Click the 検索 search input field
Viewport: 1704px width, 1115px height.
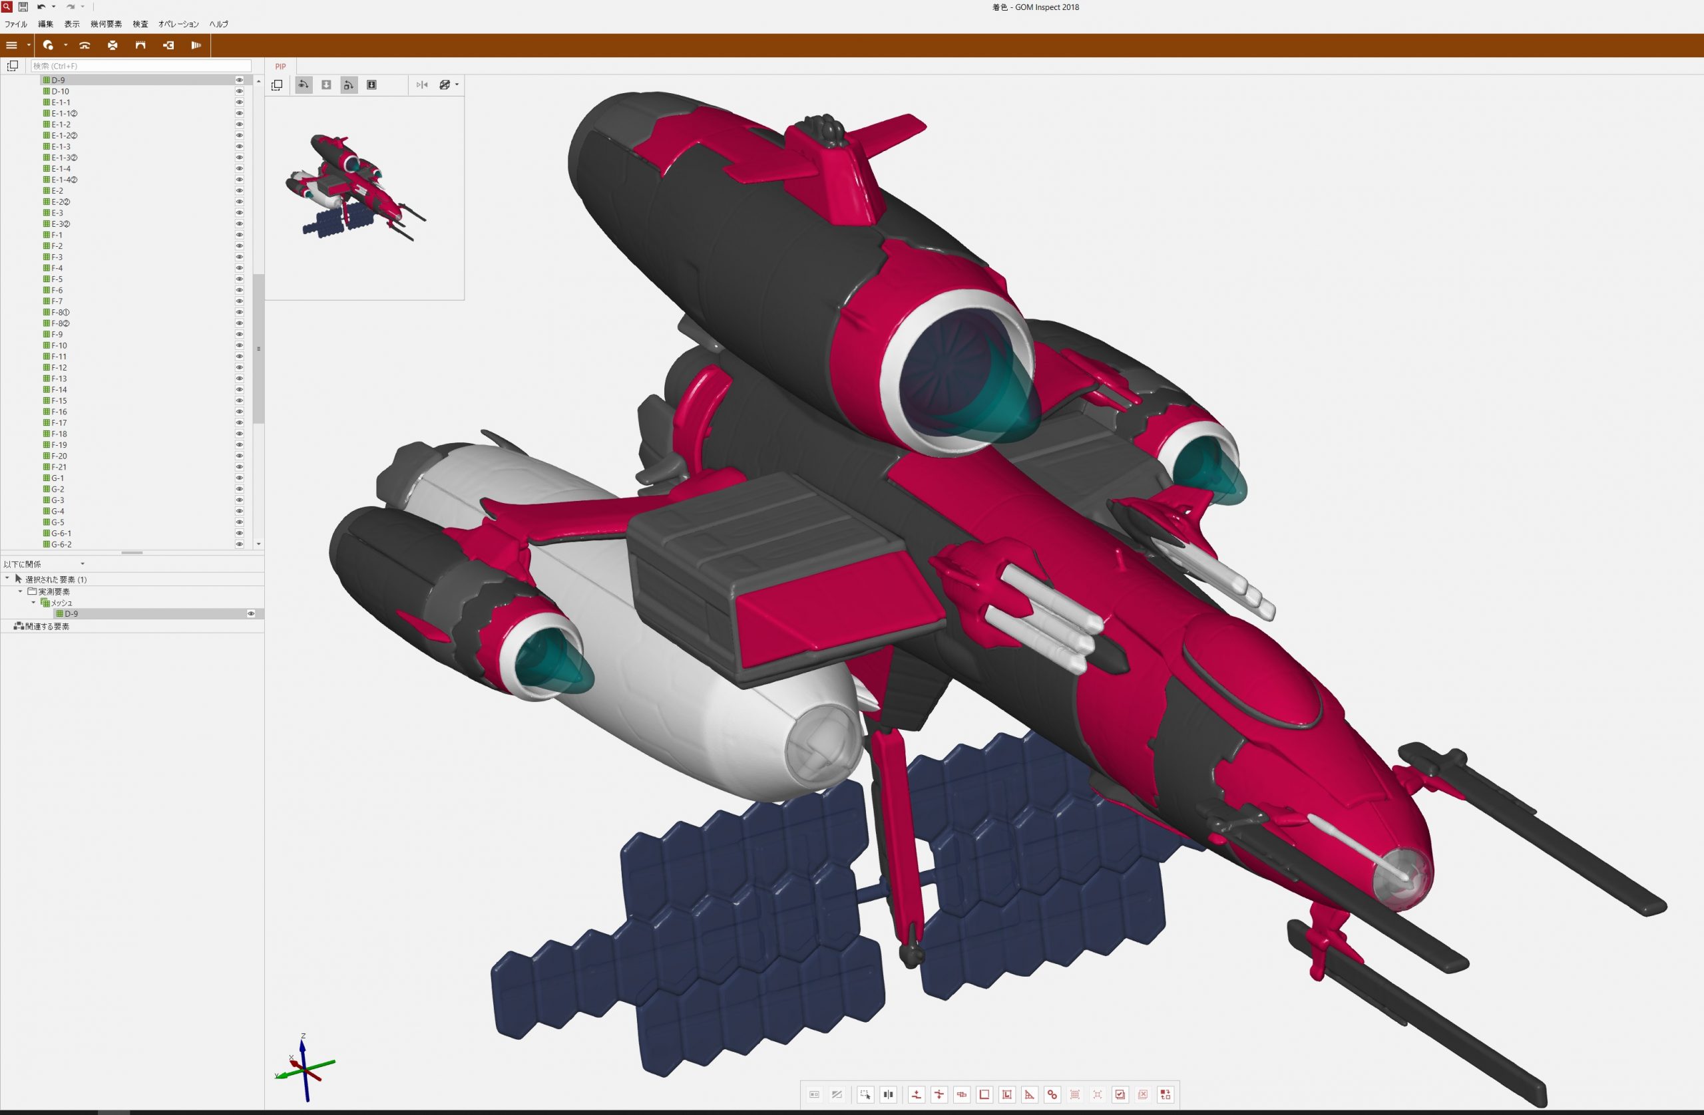pos(140,66)
